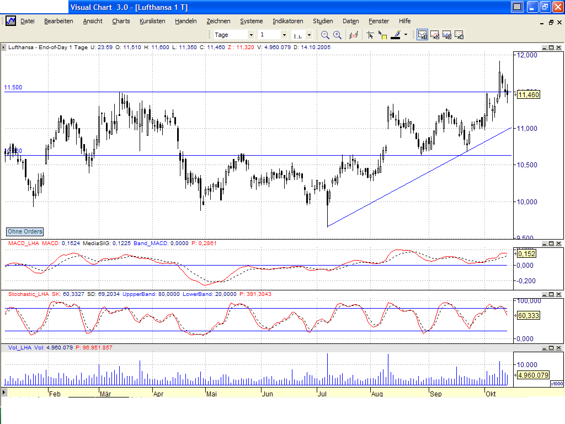Click the bar compression toolbar icon
Image resolution: width=565 pixels, height=424 pixels.
click(353, 34)
